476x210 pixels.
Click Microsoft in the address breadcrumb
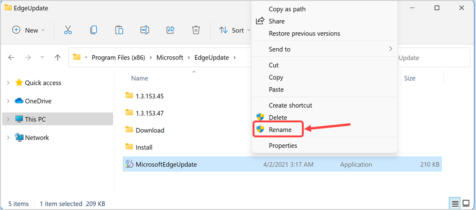(x=169, y=57)
